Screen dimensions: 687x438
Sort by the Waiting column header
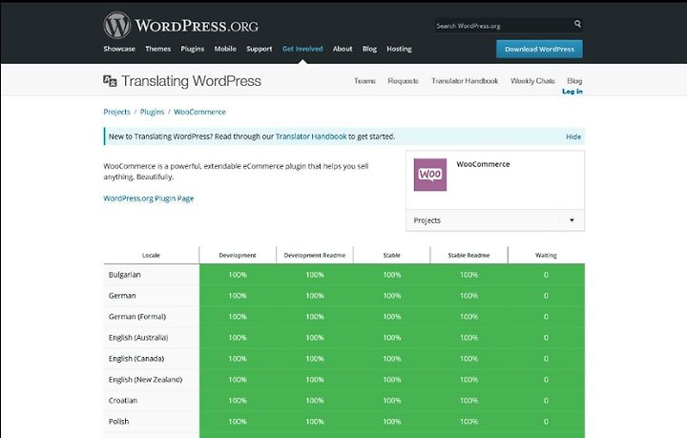point(546,255)
